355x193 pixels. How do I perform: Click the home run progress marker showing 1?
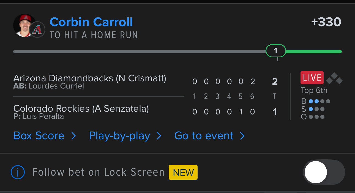coord(276,51)
